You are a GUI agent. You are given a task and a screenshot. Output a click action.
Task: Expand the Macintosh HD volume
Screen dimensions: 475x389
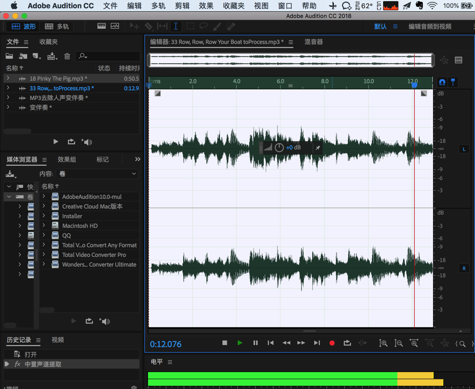(44, 225)
